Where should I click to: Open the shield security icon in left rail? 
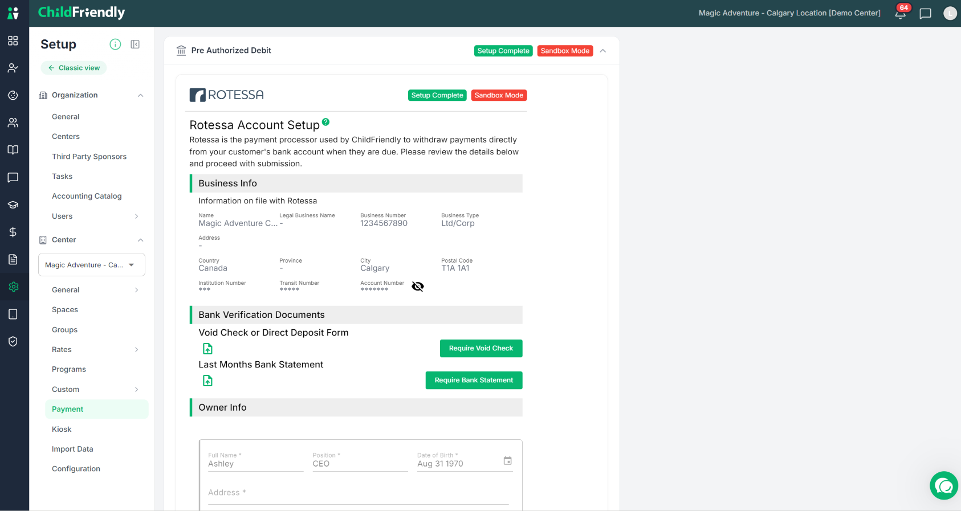[x=13, y=341]
